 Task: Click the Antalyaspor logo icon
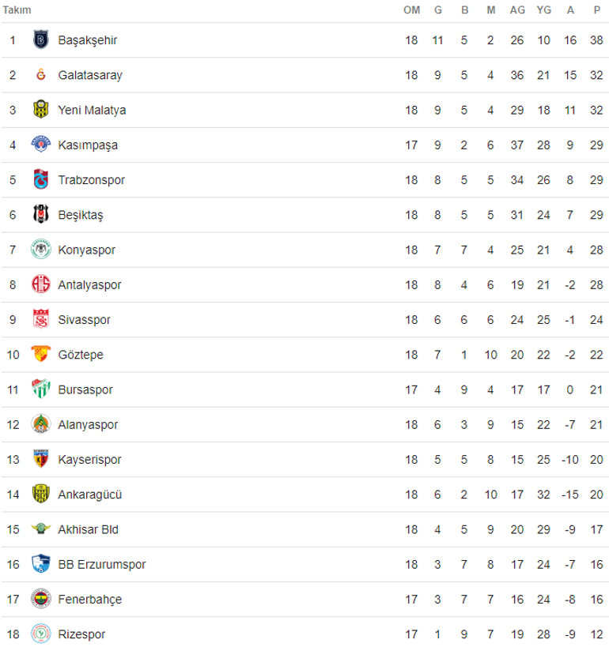40,285
